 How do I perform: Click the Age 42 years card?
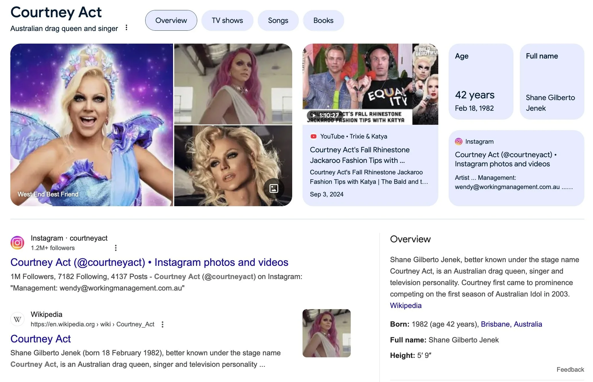(x=481, y=82)
